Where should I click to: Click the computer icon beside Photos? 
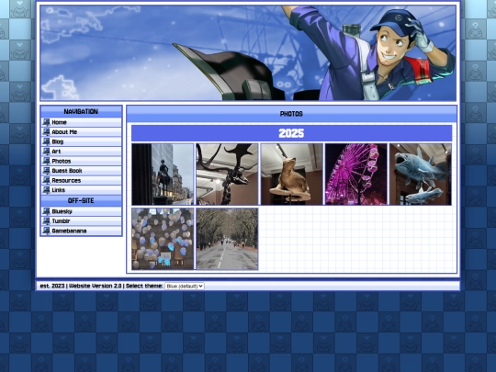coord(46,161)
